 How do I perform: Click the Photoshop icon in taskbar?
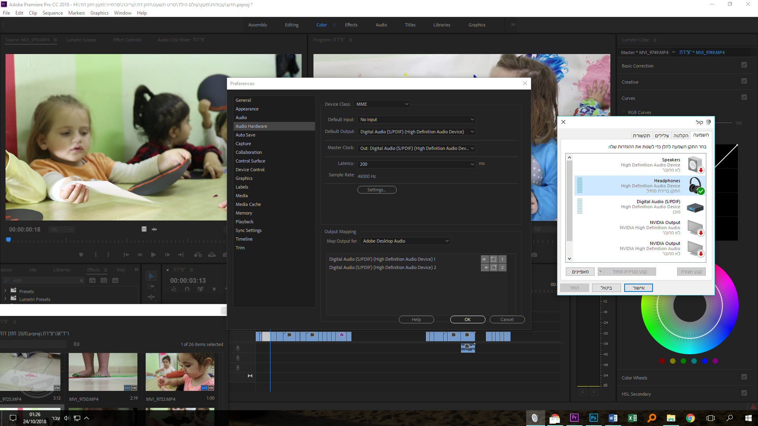click(593, 418)
